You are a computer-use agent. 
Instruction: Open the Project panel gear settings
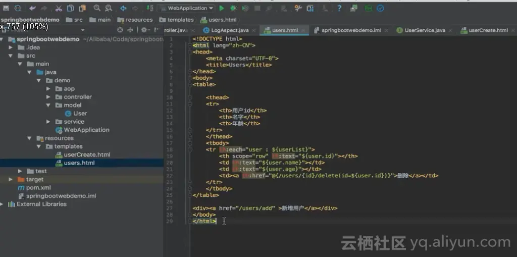pyautogui.click(x=144, y=30)
